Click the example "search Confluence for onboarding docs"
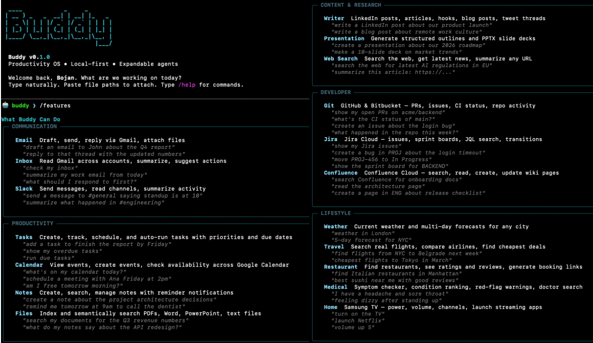The image size is (593, 343). tap(397, 179)
